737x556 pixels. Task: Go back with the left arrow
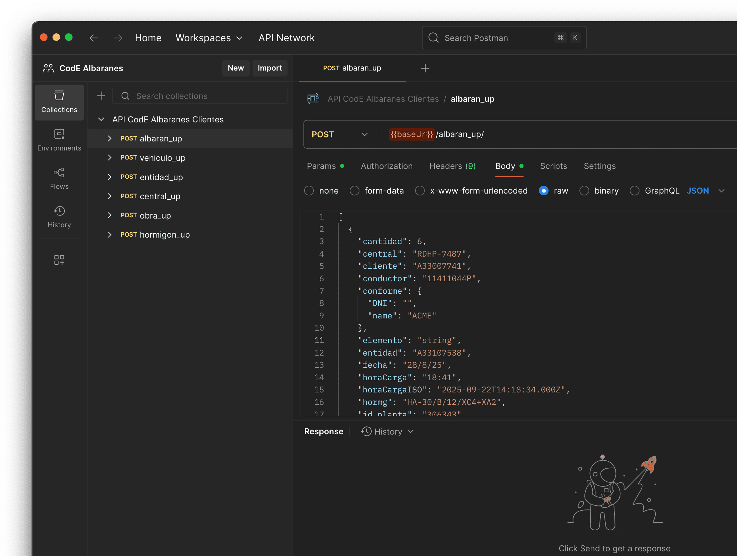pyautogui.click(x=94, y=38)
